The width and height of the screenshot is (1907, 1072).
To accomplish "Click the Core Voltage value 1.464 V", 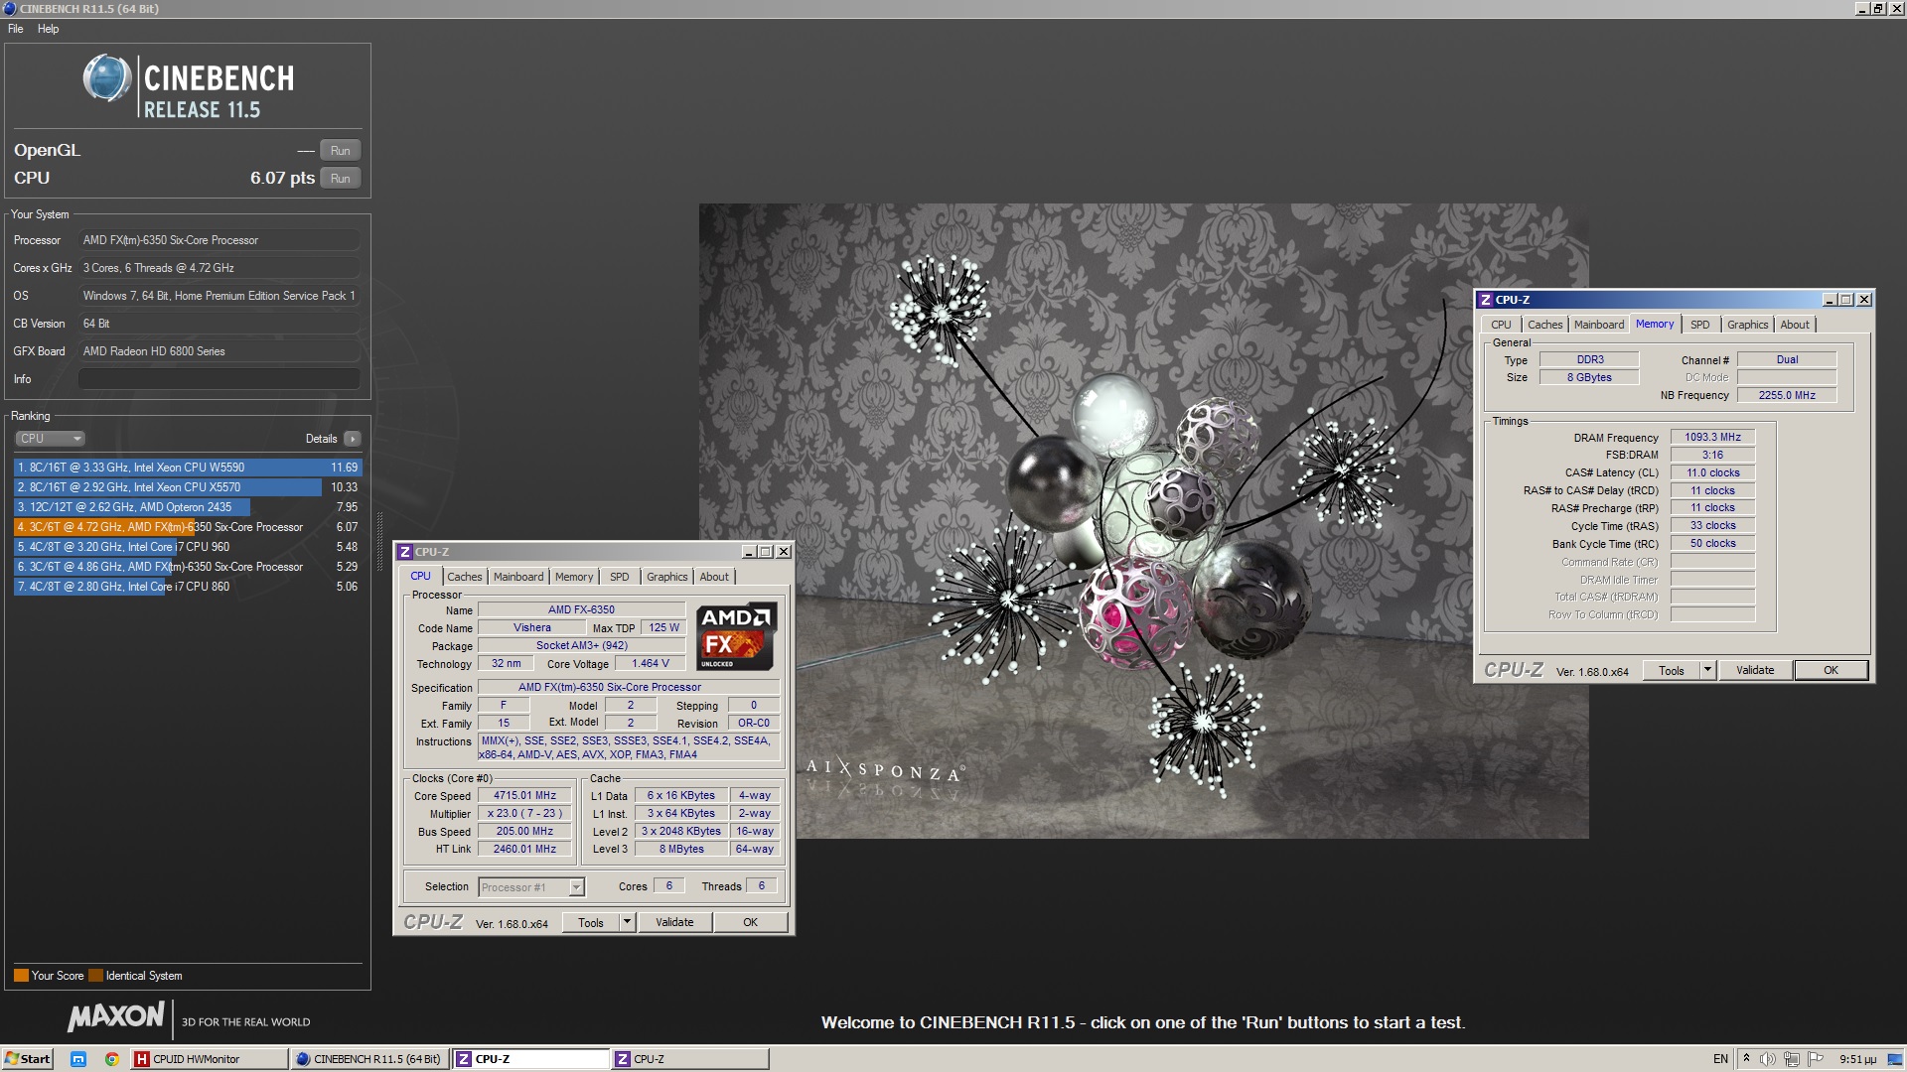I will (651, 664).
